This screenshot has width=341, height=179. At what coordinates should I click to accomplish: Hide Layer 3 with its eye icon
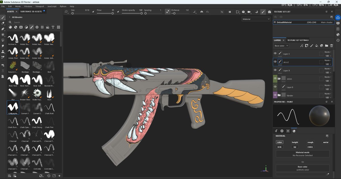275,53
